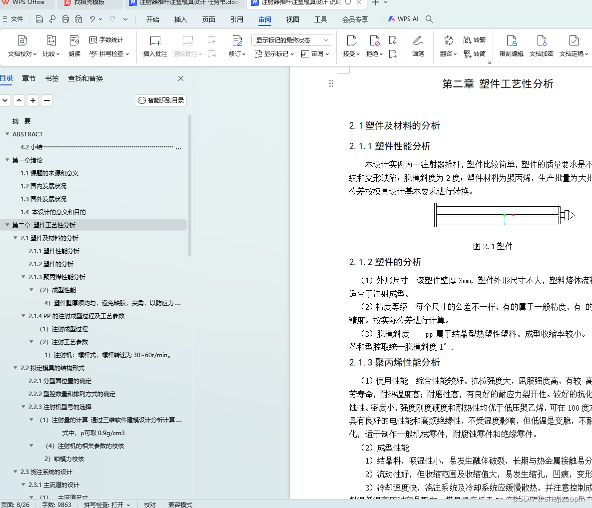This screenshot has width=592, height=508.
Task: Switch to the 插入 ribbon tab
Action: [180, 19]
